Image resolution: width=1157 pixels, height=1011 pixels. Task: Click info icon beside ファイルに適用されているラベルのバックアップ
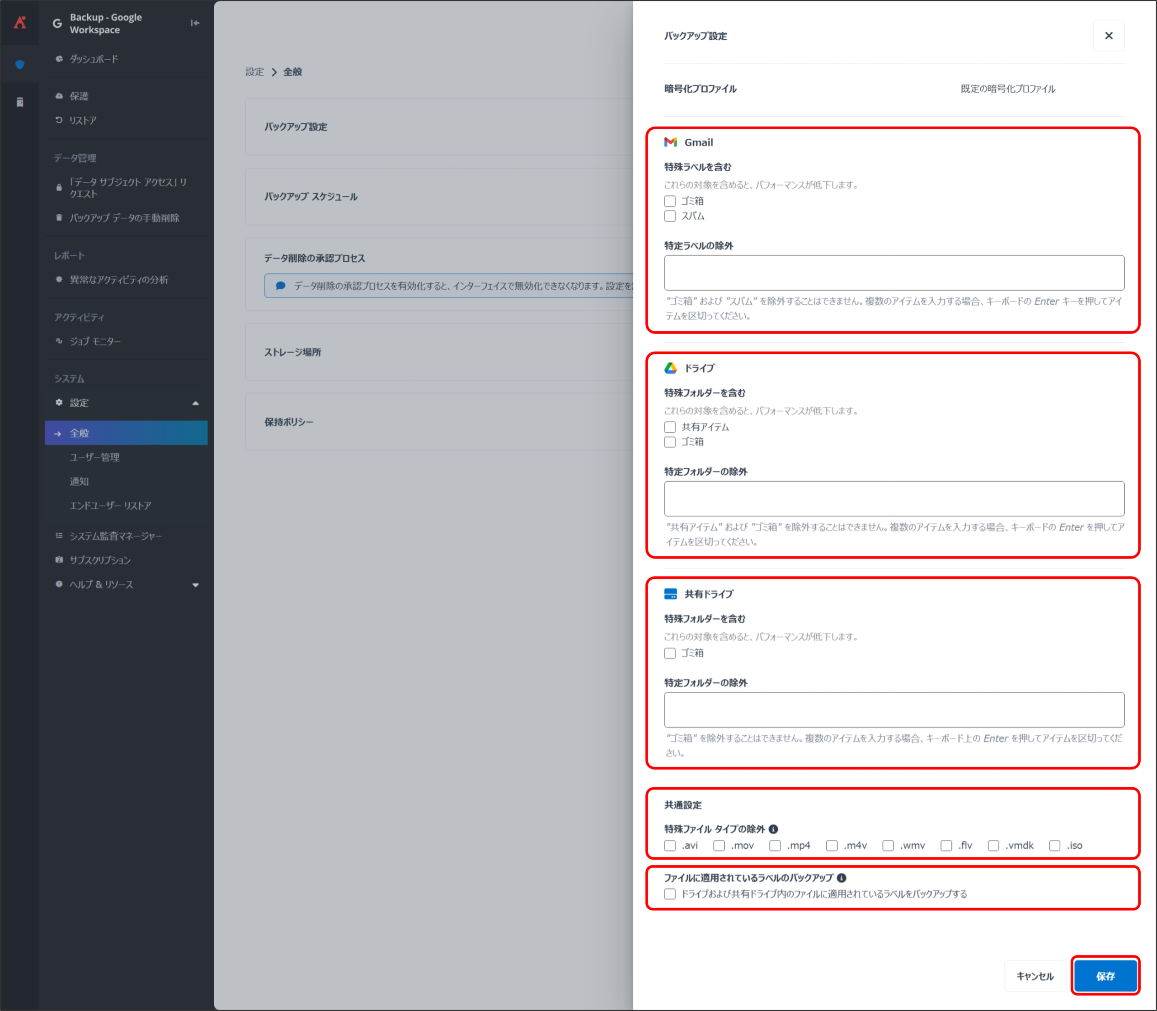tap(842, 878)
